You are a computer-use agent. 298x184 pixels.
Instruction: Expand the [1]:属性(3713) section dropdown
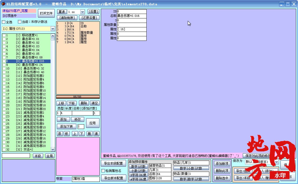point(53,29)
